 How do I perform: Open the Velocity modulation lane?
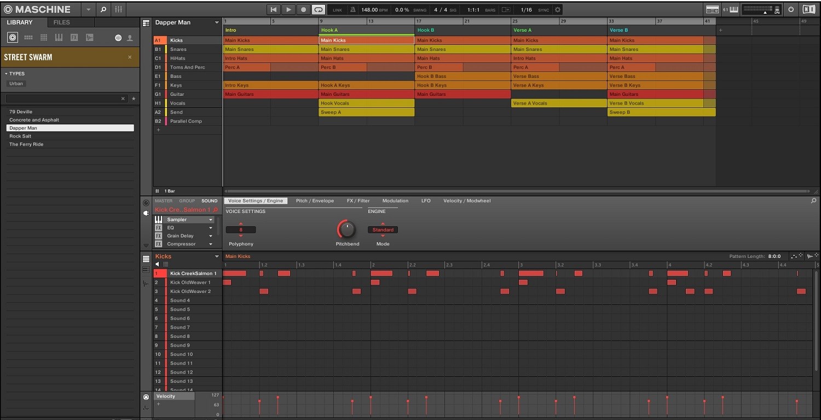[174, 396]
